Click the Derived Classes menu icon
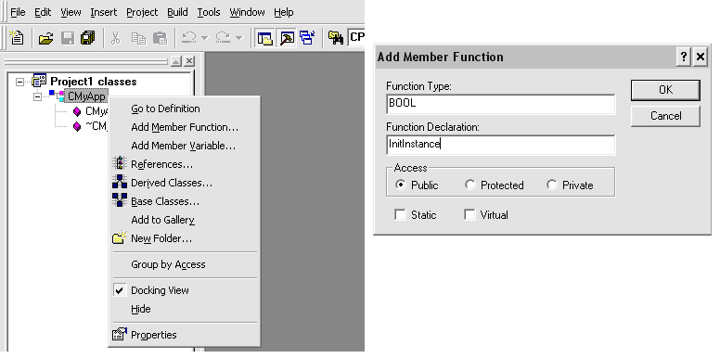 (120, 182)
